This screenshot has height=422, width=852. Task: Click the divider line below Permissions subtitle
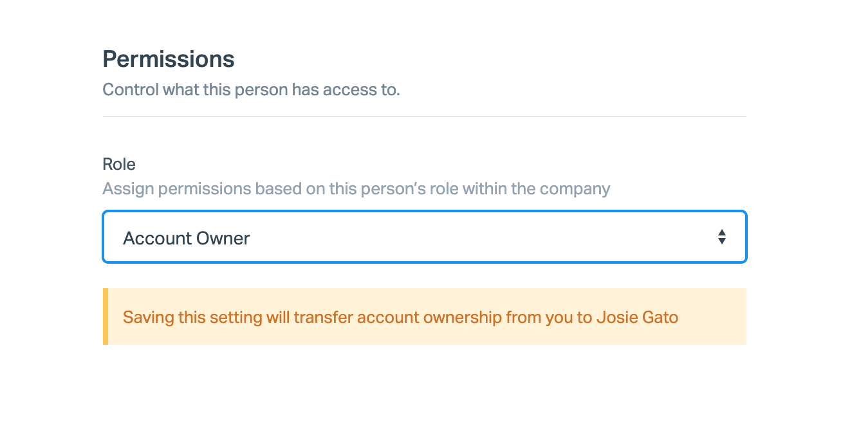(424, 116)
